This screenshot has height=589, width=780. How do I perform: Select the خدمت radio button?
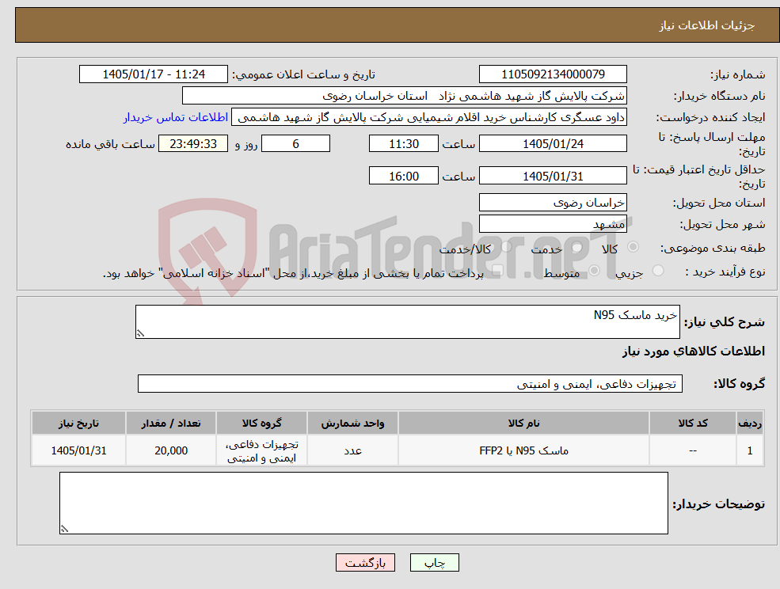577,247
